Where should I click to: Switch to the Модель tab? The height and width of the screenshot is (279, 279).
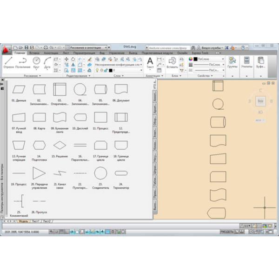pos(23,221)
